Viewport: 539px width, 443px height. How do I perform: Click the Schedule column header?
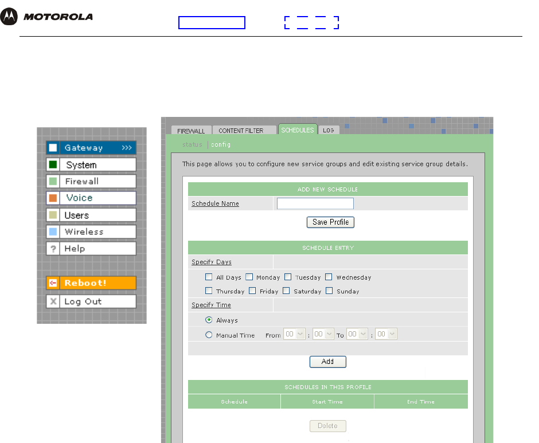[234, 401]
